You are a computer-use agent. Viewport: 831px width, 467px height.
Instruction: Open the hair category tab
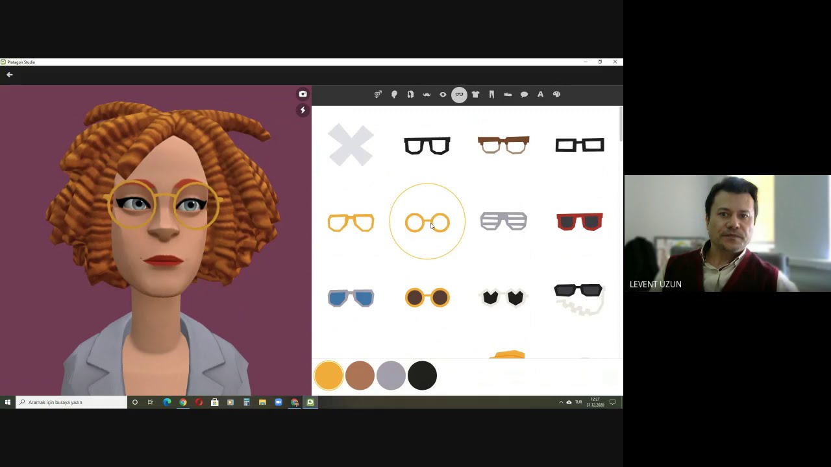click(410, 95)
